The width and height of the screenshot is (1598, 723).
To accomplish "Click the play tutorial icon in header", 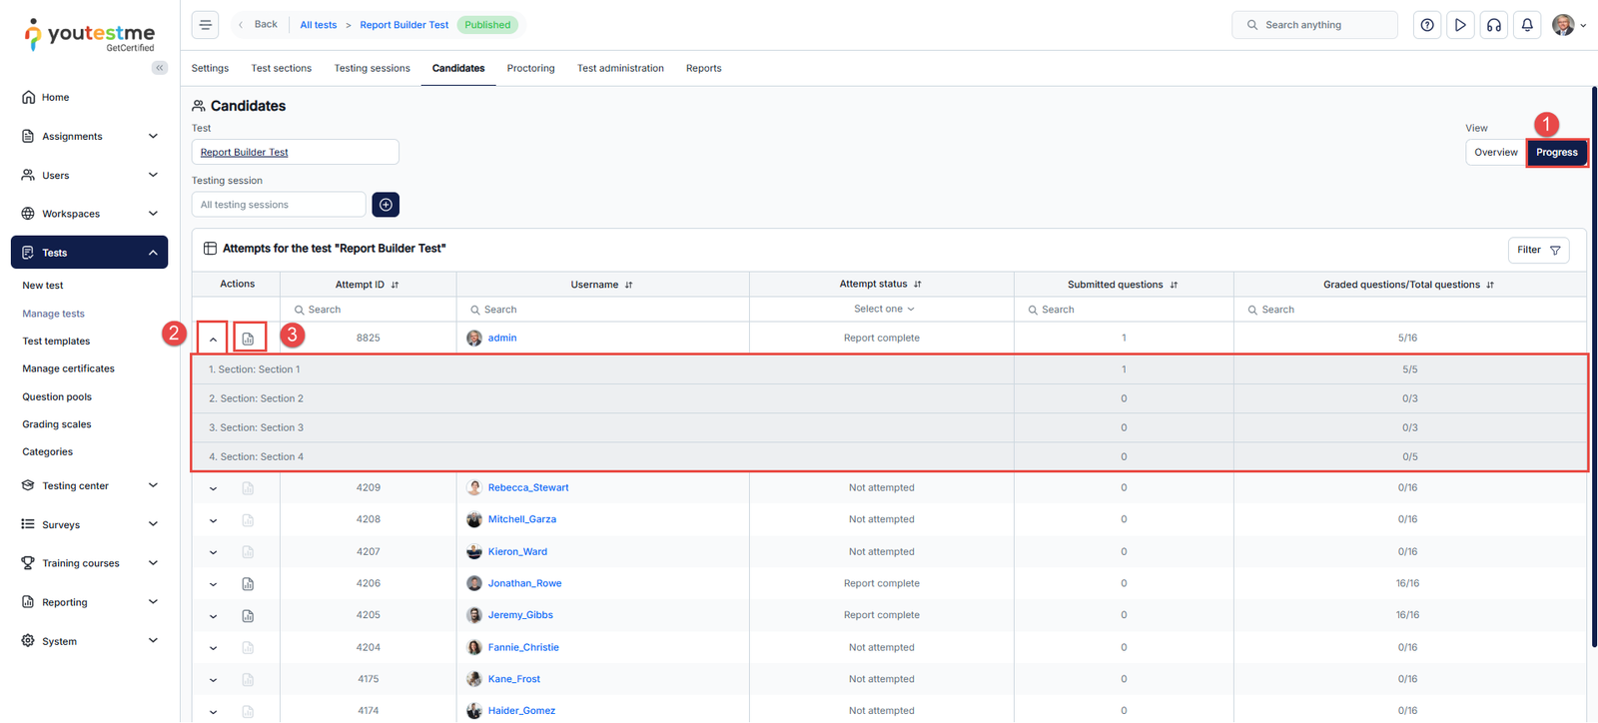I will (x=1460, y=25).
